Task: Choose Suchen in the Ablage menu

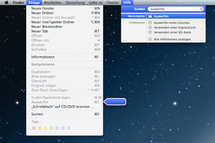Action: (x=64, y=114)
